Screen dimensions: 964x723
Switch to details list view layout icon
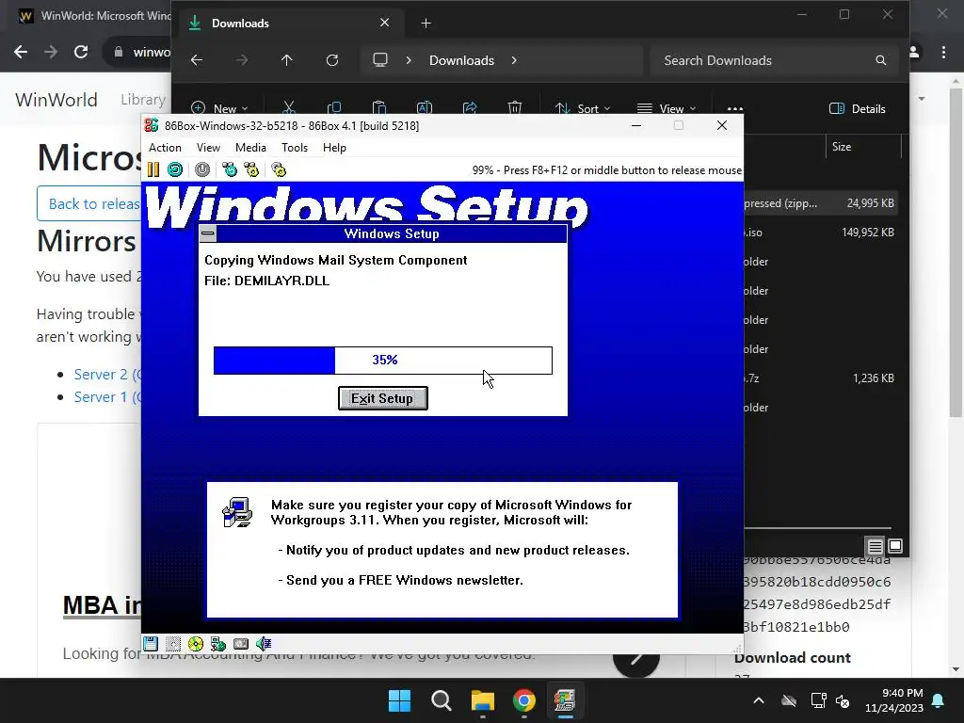click(x=875, y=546)
